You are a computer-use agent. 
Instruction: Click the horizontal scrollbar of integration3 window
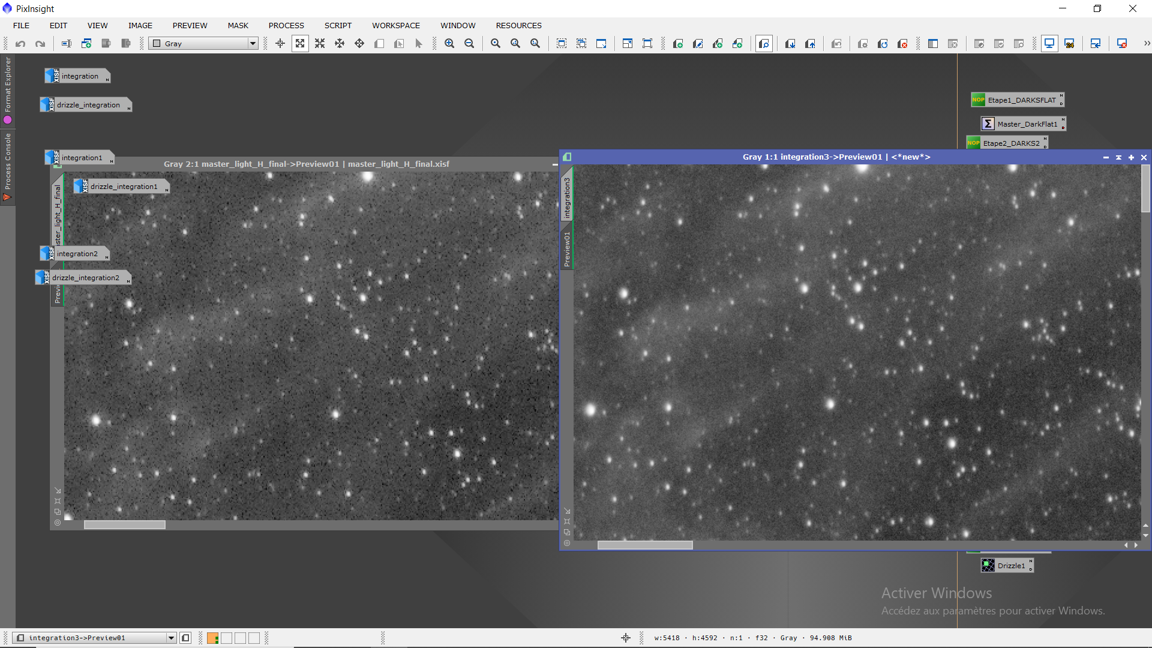(x=645, y=545)
